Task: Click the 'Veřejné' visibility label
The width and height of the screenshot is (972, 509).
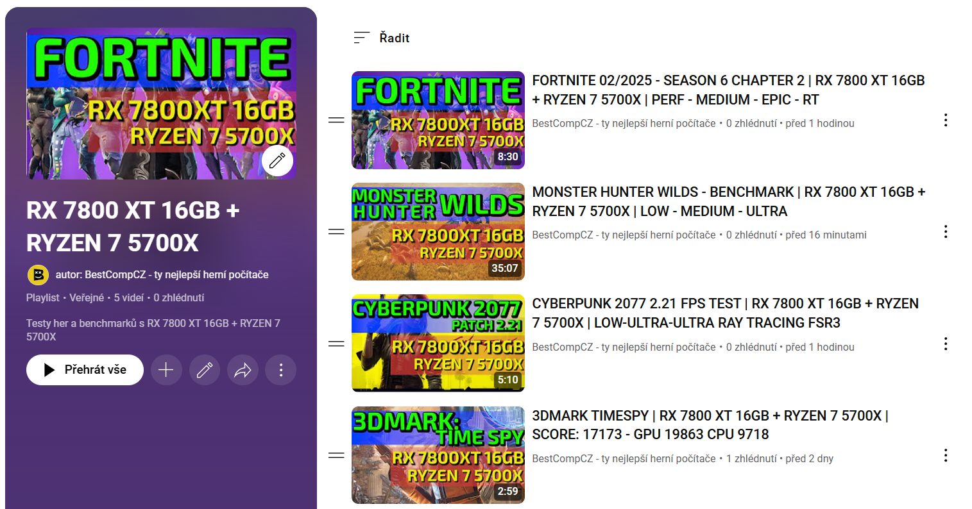Action: (x=87, y=297)
